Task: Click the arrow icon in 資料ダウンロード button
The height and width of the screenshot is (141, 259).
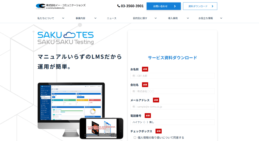Action: point(212,6)
